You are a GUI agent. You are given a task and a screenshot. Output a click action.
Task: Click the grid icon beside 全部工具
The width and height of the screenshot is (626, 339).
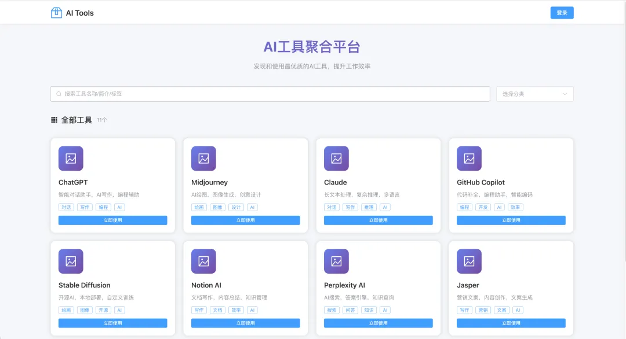[54, 120]
